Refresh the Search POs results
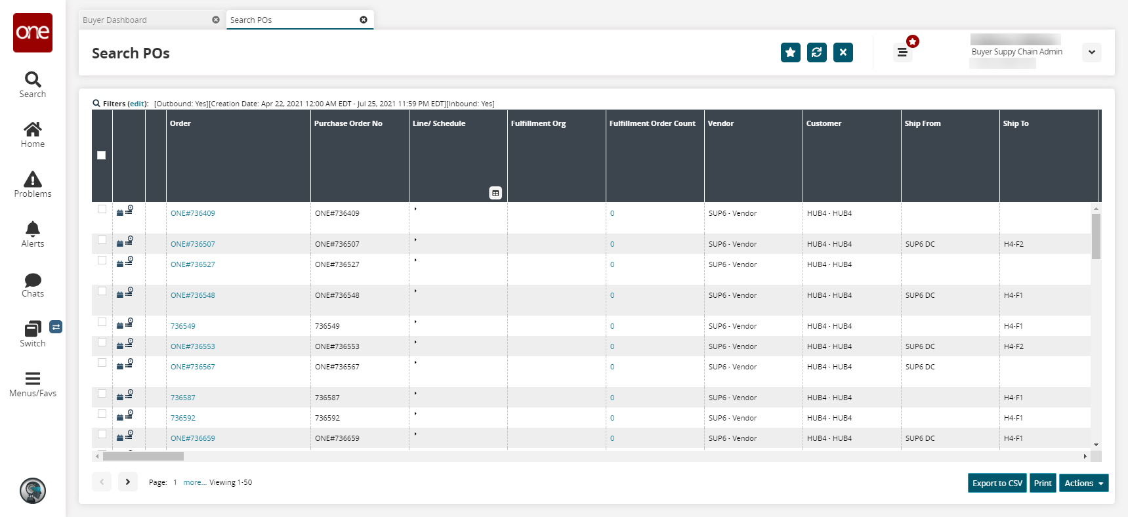 tap(816, 52)
